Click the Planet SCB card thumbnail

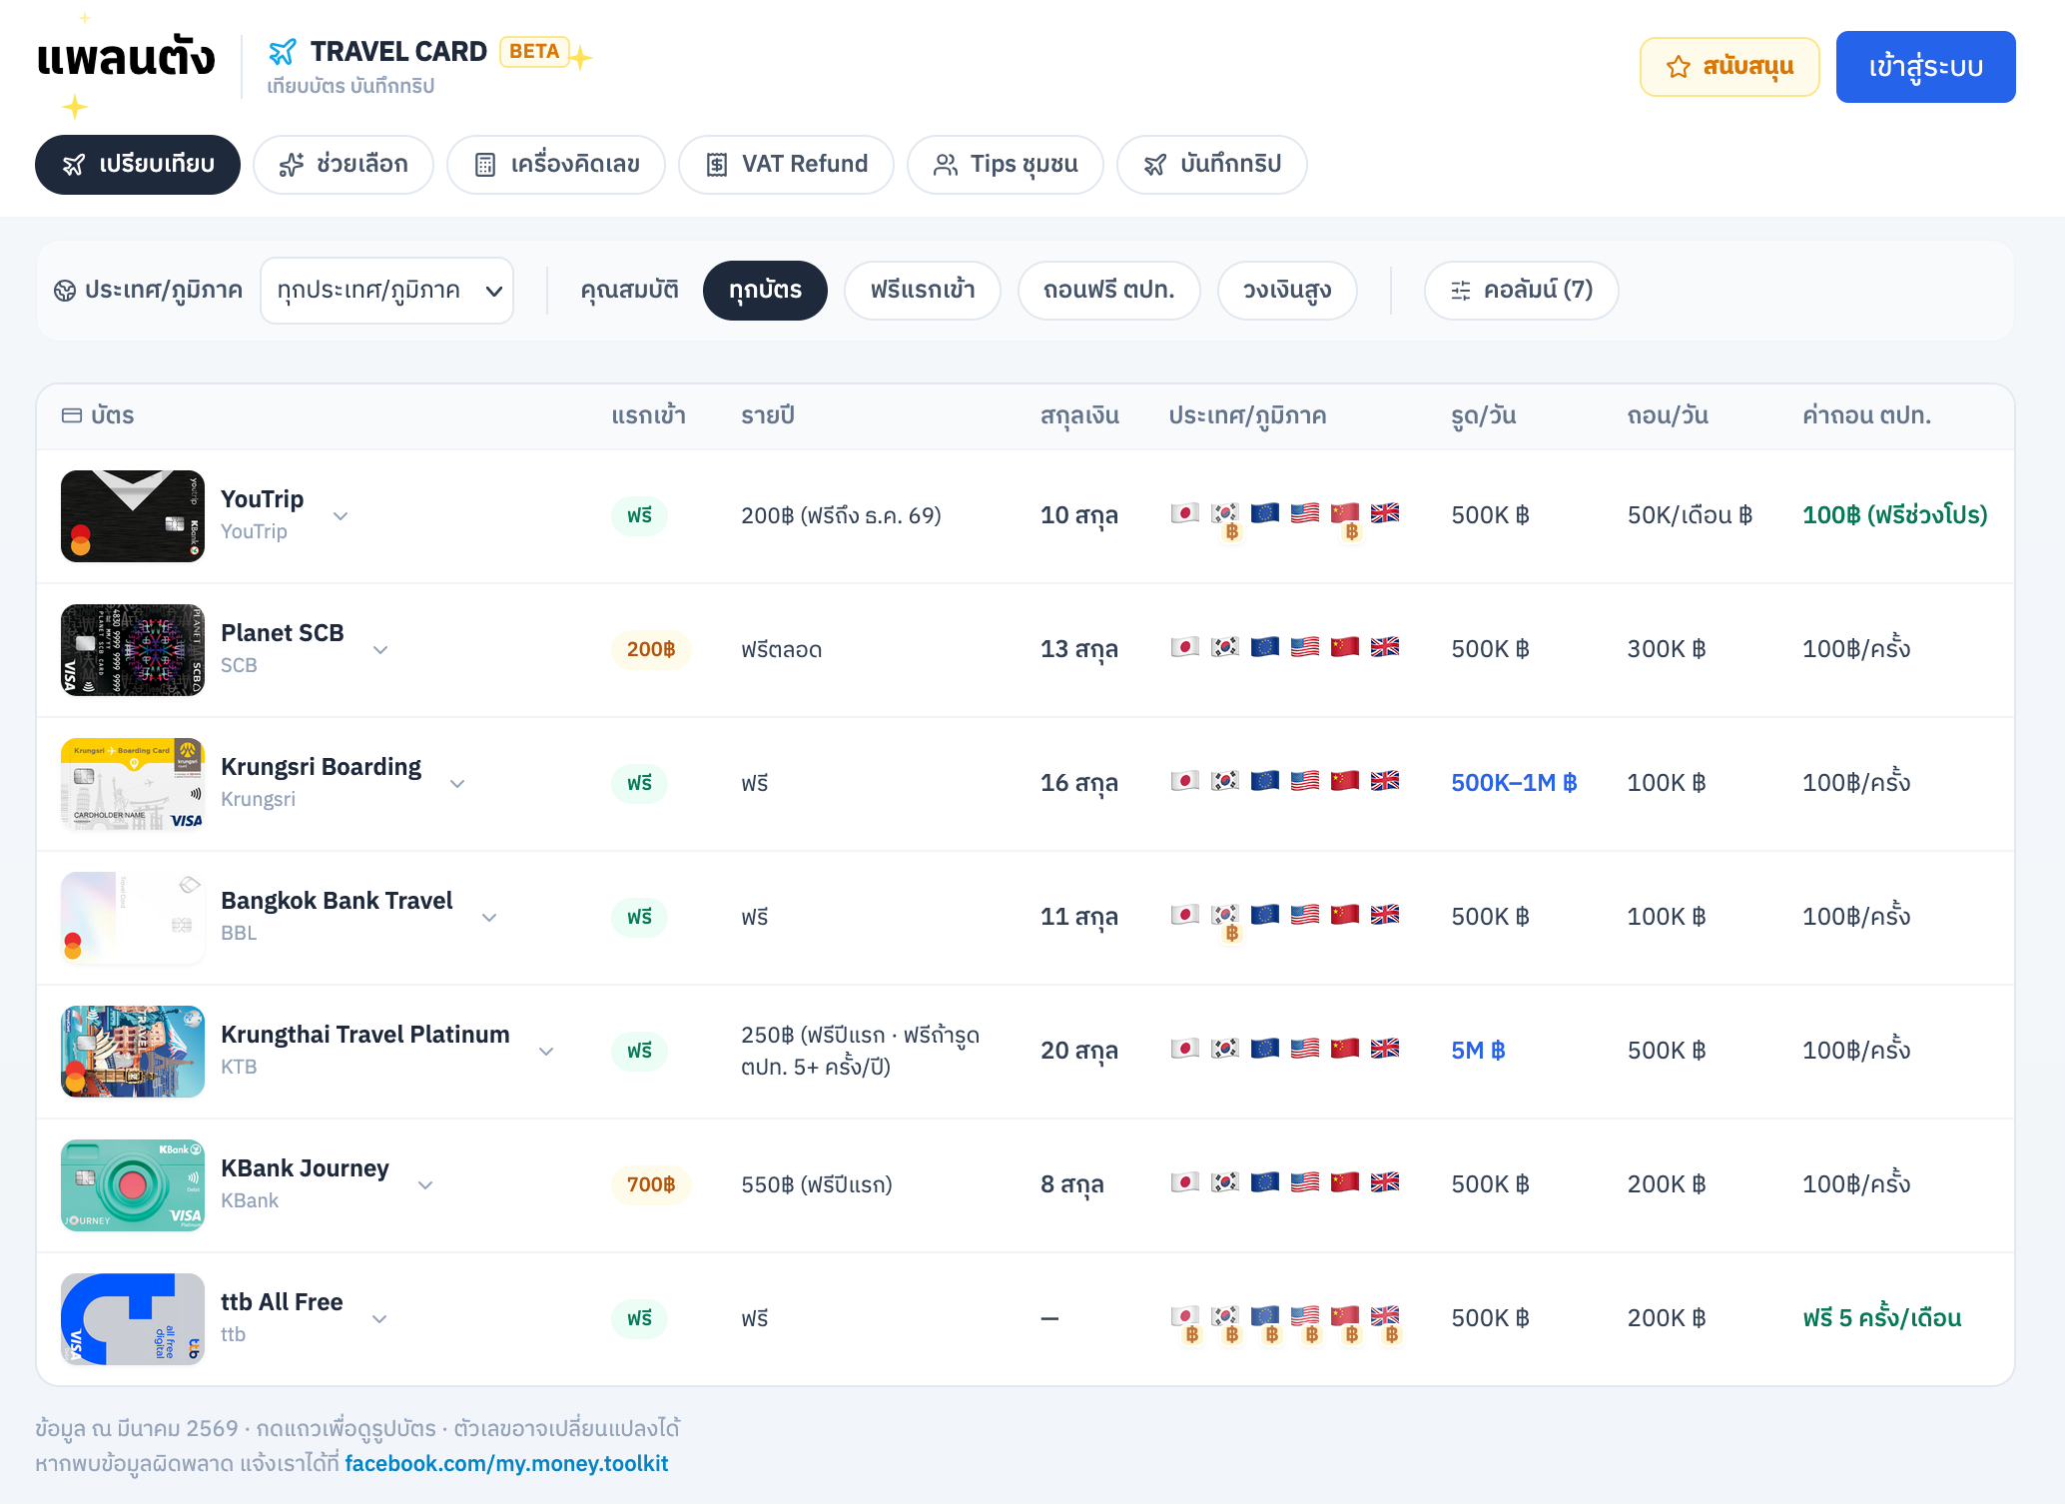[133, 650]
